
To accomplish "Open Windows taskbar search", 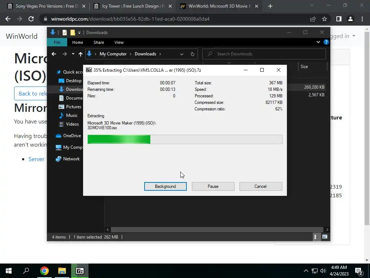I will [26, 271].
